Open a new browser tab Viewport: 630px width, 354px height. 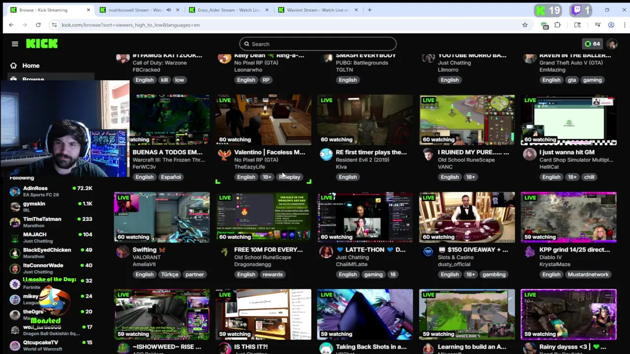click(x=370, y=10)
